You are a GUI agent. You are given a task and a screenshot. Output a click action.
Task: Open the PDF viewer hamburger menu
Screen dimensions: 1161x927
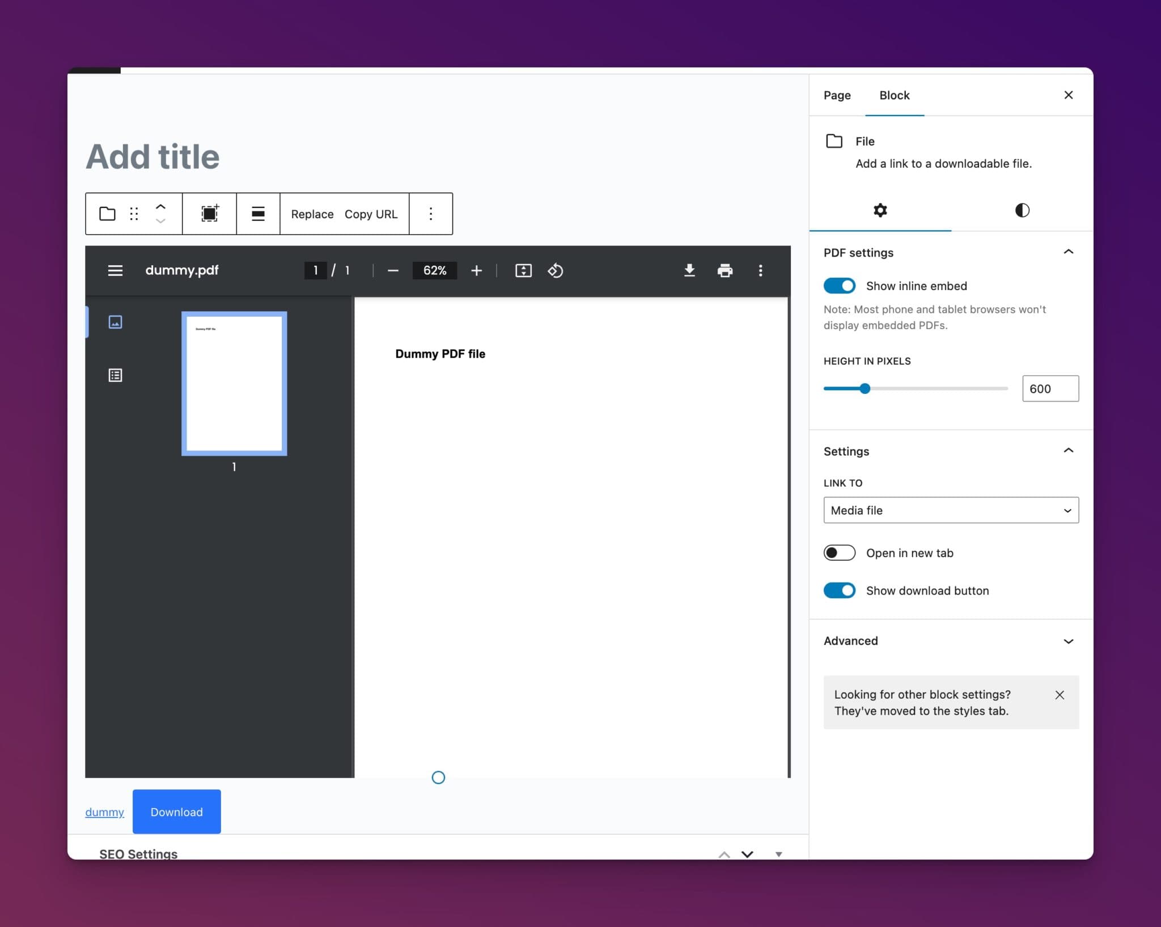coord(115,270)
